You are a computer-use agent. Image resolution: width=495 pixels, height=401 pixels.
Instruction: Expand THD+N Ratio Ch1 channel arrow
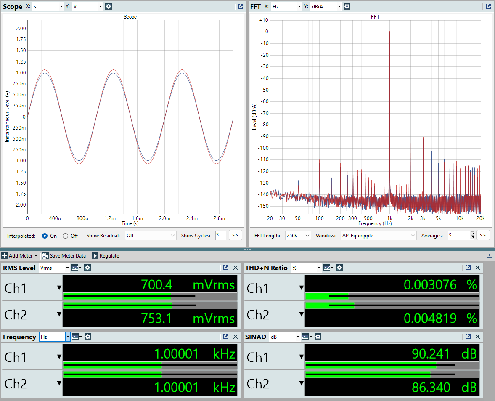[x=302, y=288]
